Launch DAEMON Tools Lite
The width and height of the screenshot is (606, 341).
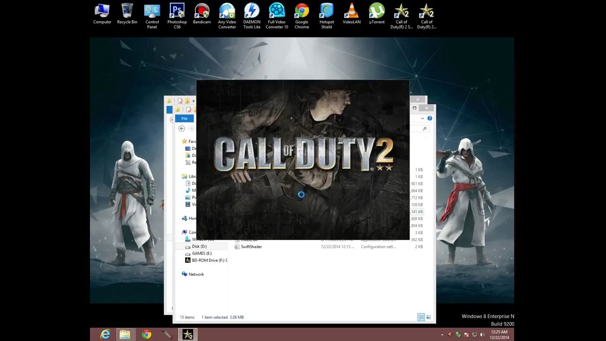coord(252,16)
